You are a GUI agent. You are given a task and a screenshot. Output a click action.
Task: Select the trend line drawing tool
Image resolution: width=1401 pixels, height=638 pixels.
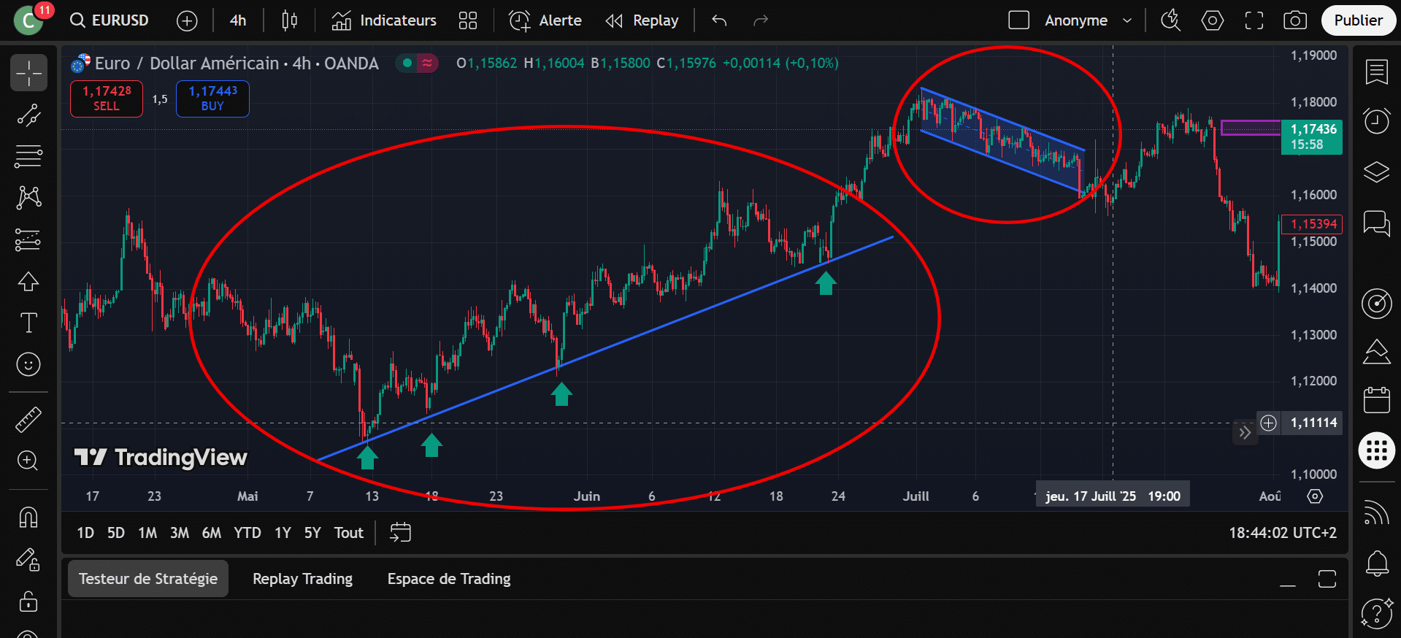click(x=28, y=115)
